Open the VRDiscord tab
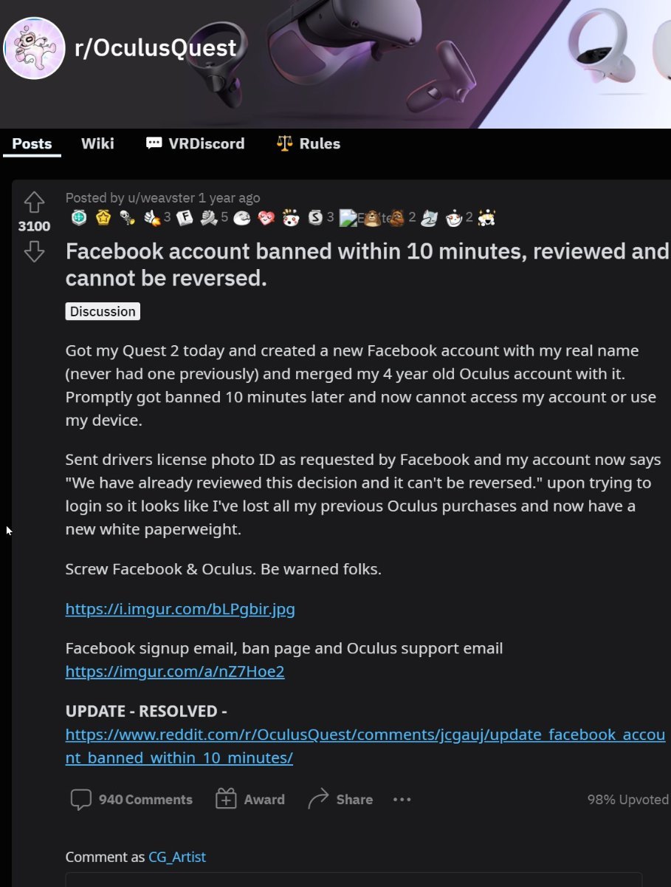Image resolution: width=671 pixels, height=887 pixels. coord(196,143)
